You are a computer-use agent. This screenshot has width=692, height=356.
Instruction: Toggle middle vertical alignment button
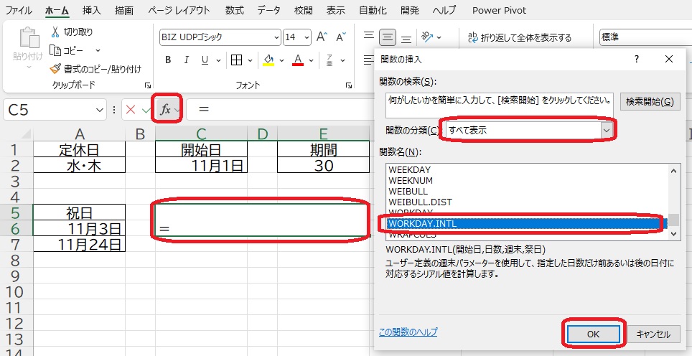(x=388, y=37)
